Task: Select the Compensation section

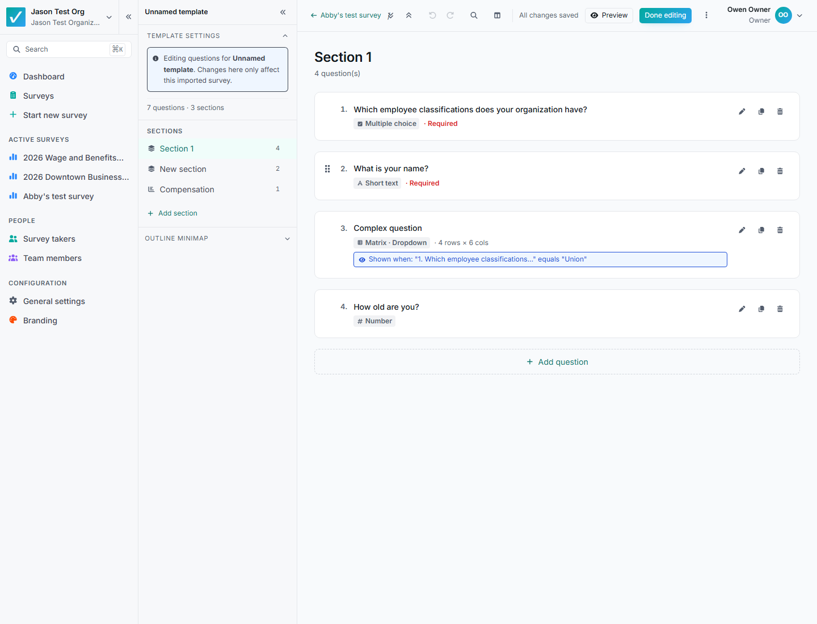Action: (217, 189)
